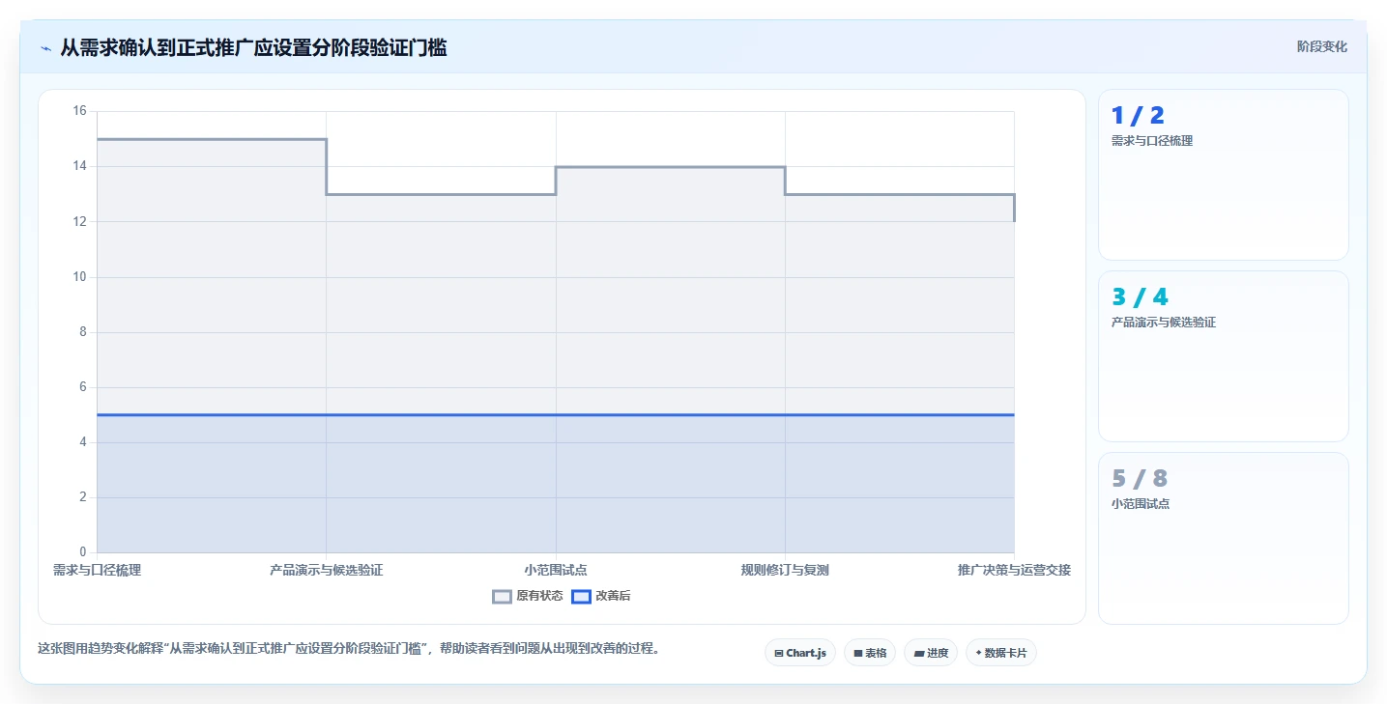Click the 5 / 8 card number
1387x704 pixels.
coord(1140,479)
